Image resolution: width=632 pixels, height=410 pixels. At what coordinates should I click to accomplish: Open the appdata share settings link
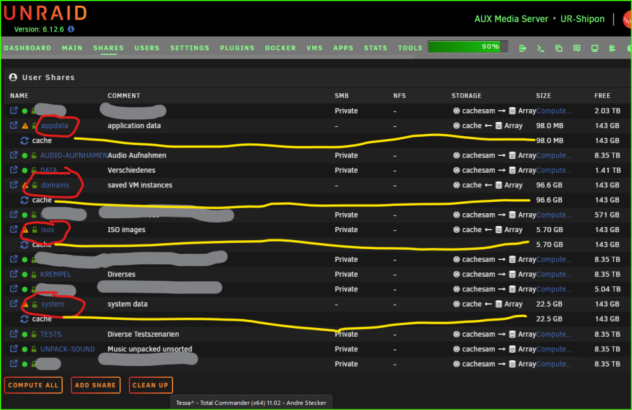[x=54, y=126]
